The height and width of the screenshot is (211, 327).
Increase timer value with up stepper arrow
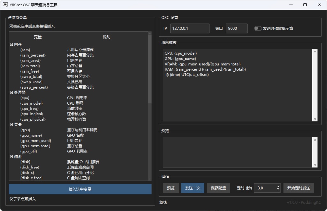click(x=278, y=186)
